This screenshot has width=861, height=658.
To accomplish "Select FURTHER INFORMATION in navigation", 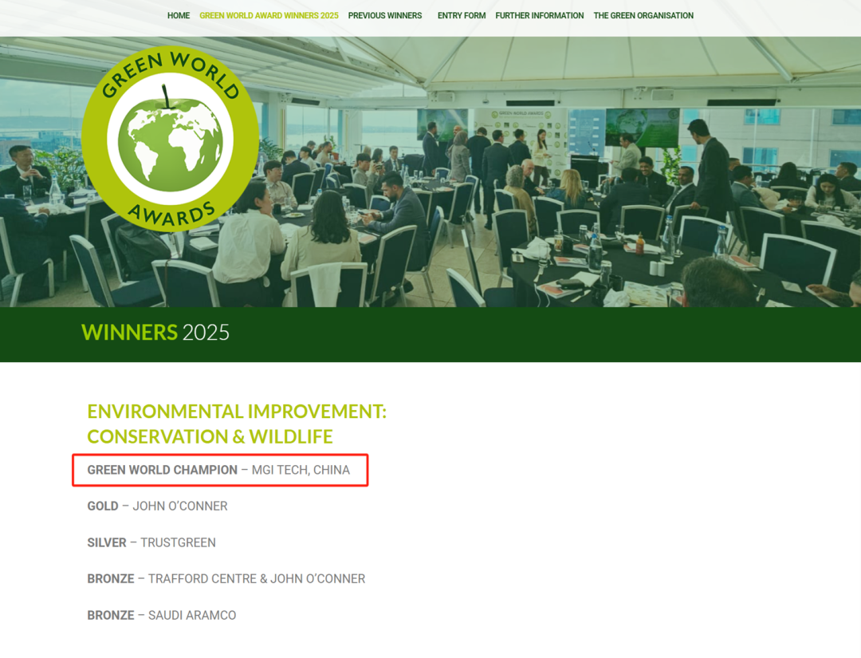I will pos(539,16).
